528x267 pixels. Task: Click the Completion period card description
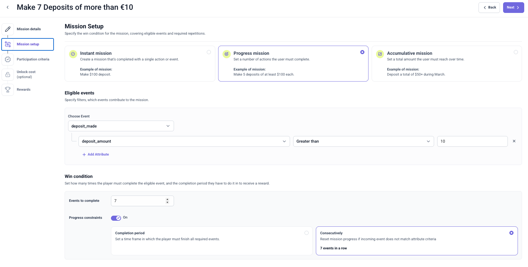click(167, 239)
